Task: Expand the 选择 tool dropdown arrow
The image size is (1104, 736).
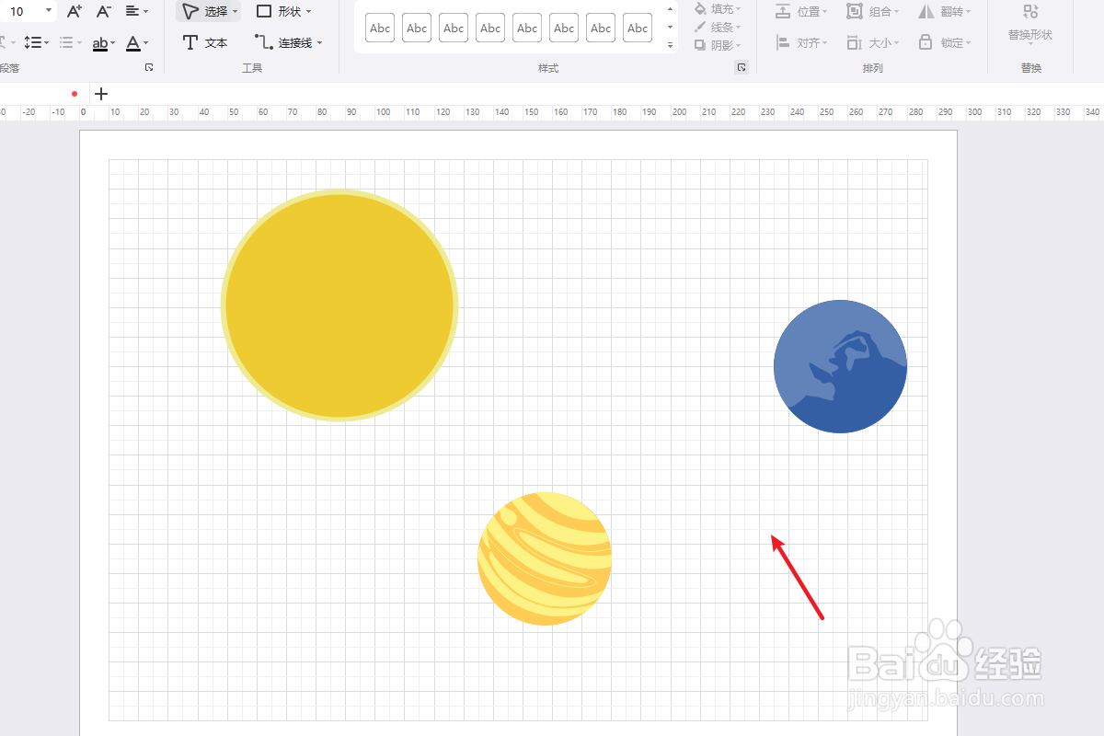Action: point(235,12)
